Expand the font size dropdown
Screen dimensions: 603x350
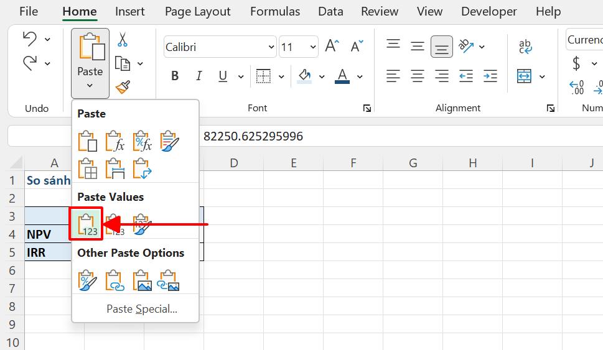pos(312,47)
